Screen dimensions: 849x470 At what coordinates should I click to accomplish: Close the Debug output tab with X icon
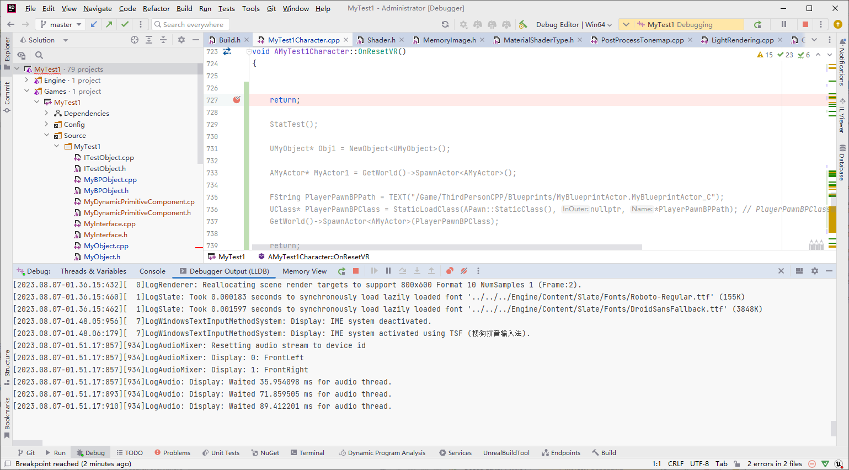(781, 271)
